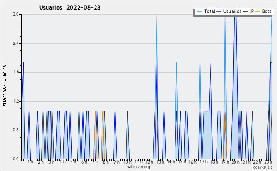Click the y-axis value 1.2
Screen dimensions: 277x171
click(16, 101)
